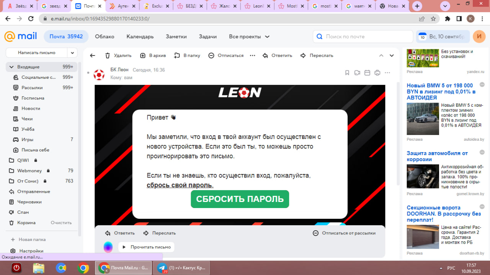Mark unread with dot beside sender

click(88, 72)
